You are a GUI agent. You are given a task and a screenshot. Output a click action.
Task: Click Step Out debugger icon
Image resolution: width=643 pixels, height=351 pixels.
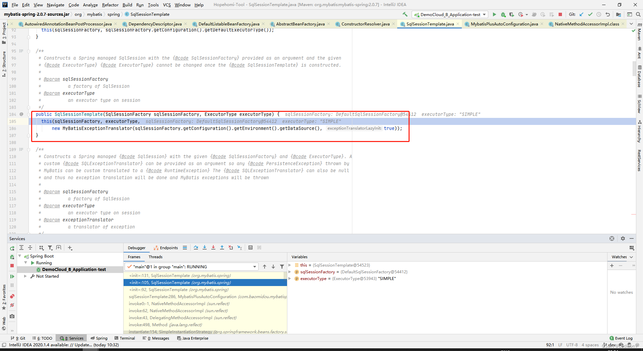[222, 248]
